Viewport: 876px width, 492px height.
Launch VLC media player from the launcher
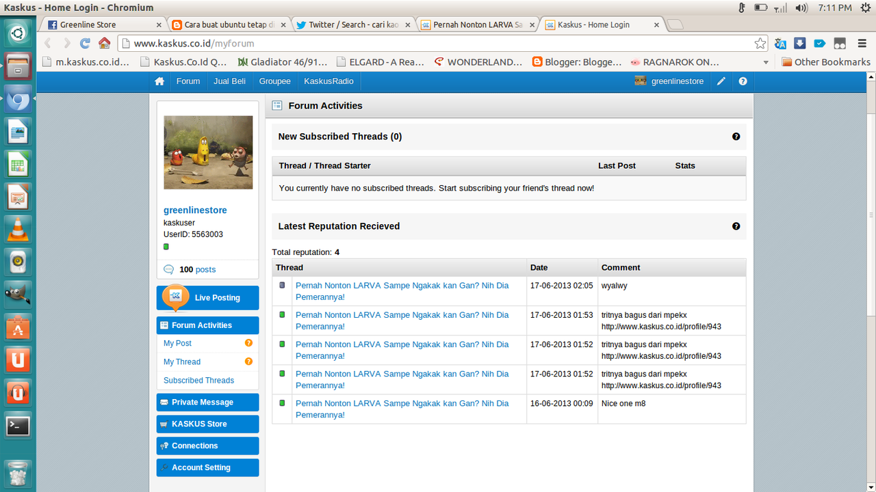pos(18,230)
